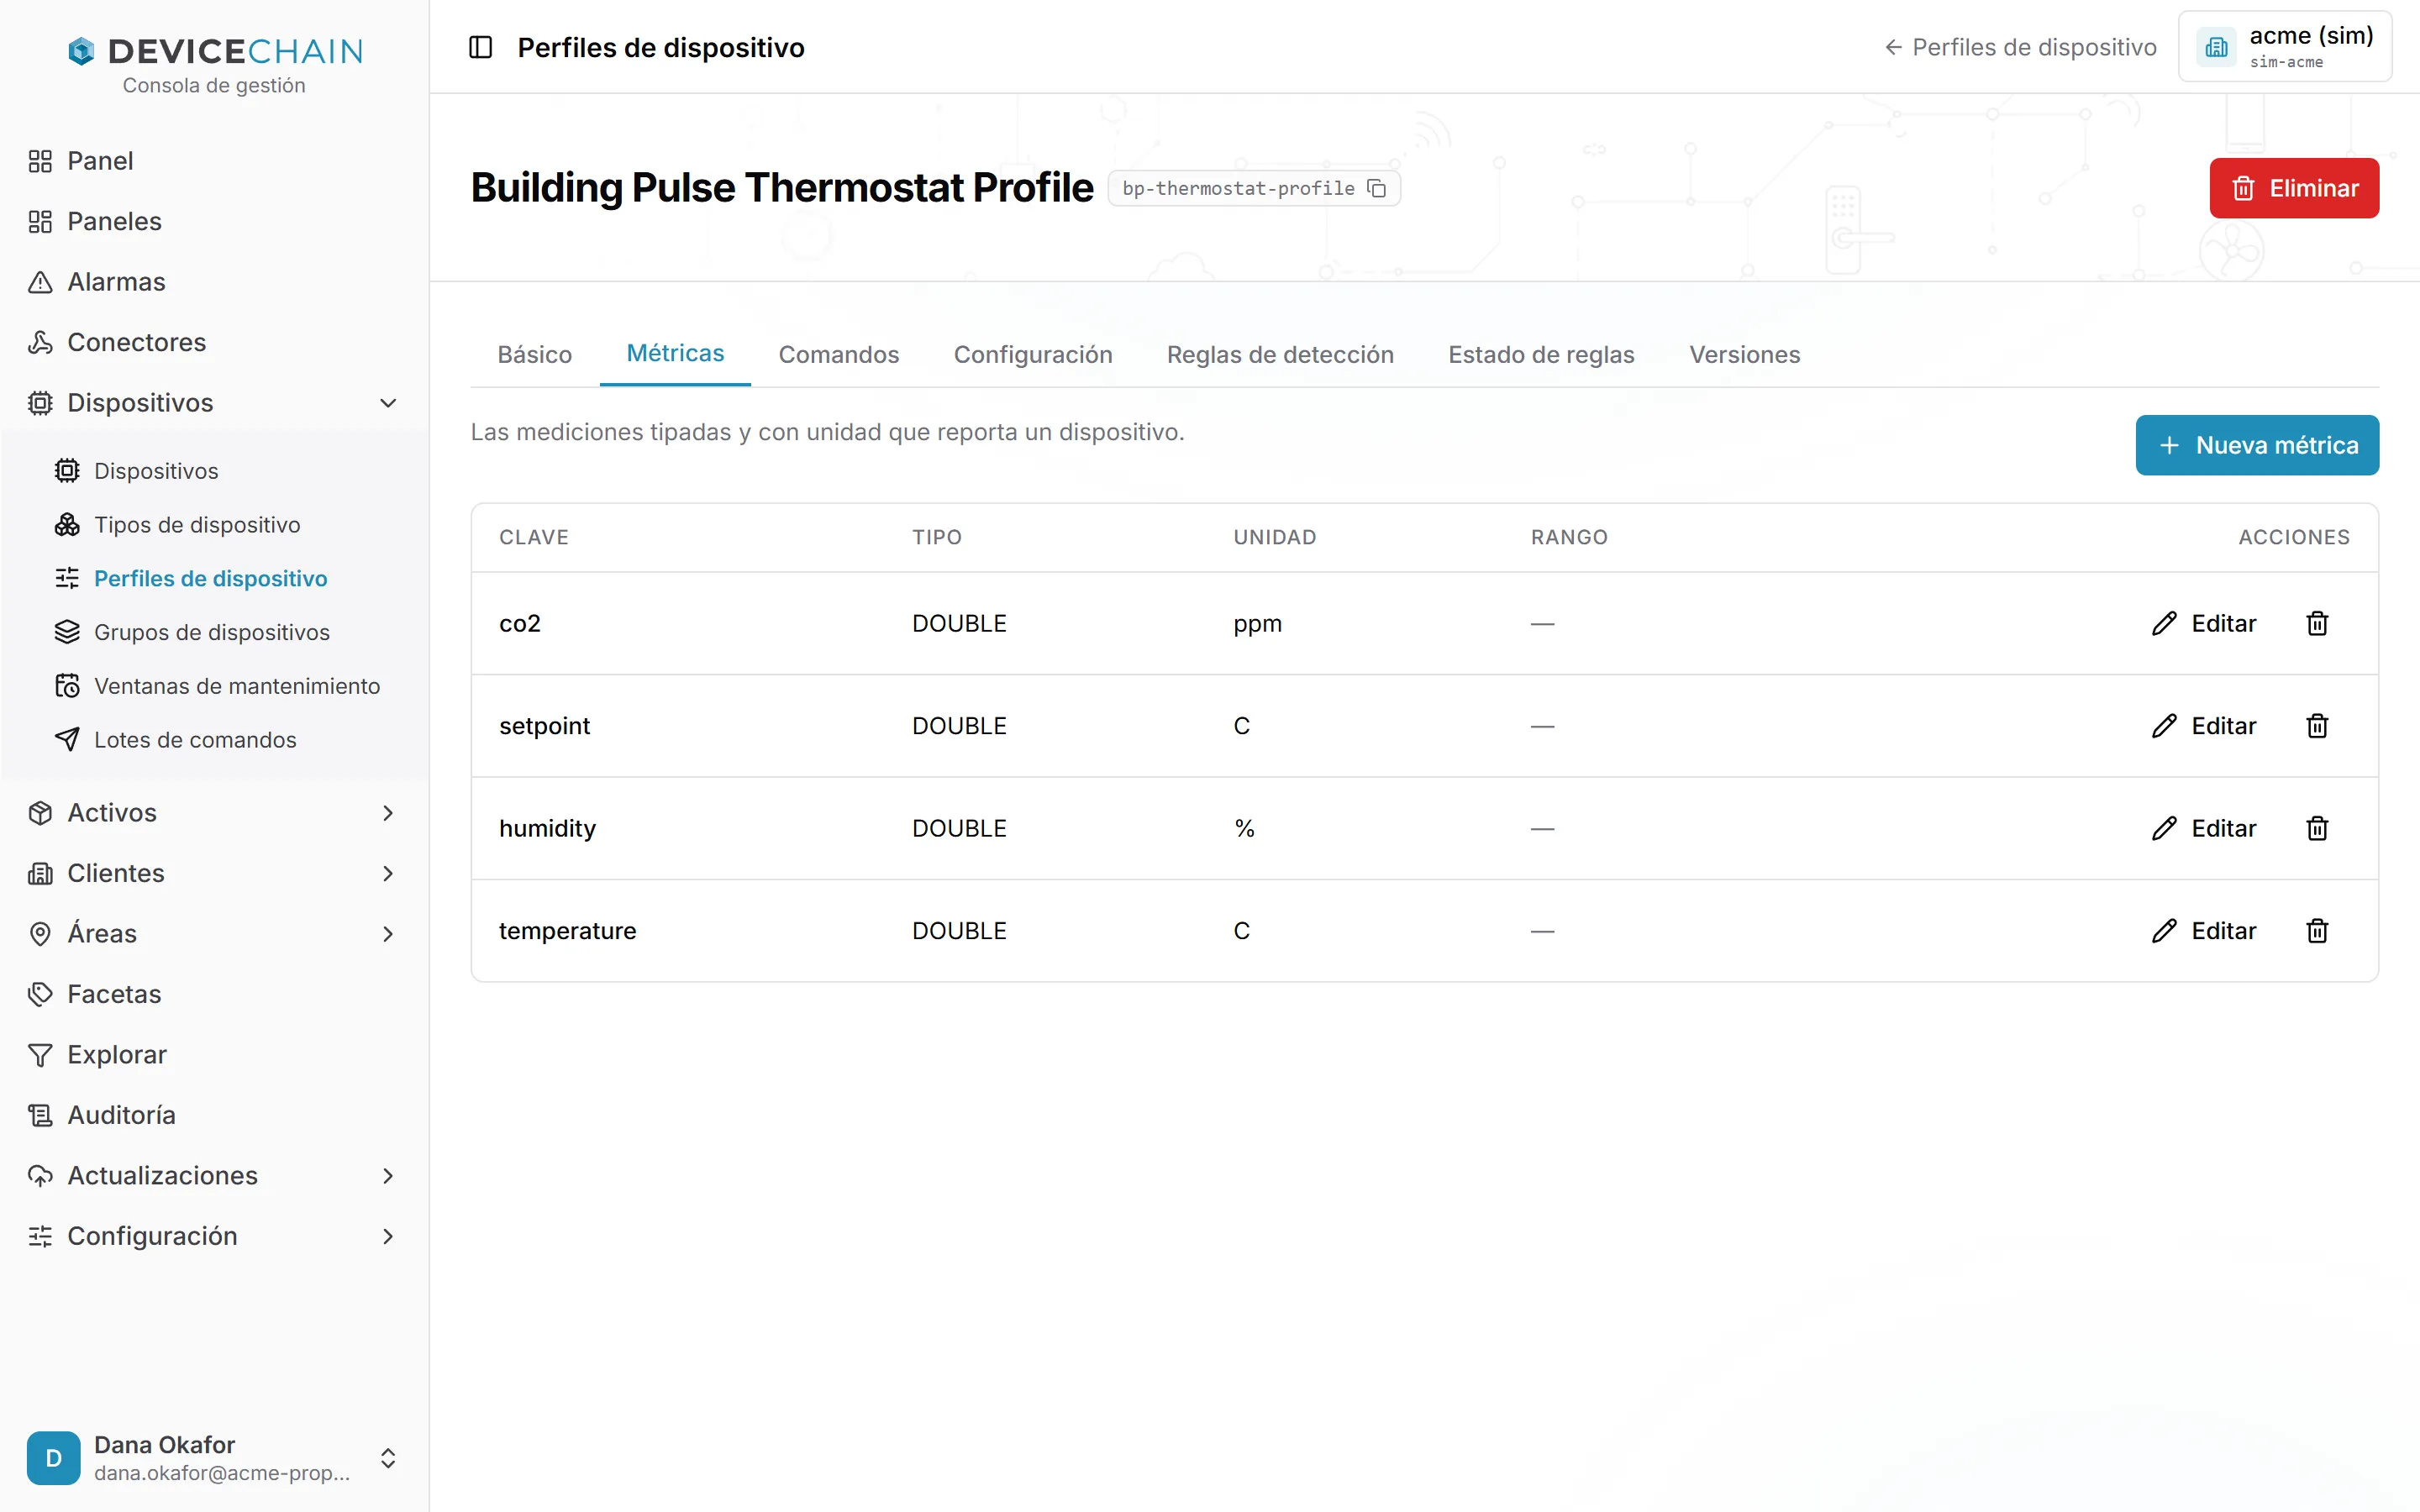The height and width of the screenshot is (1512, 2420).
Task: Go back via Perfiles de dispositivo link
Action: click(x=2020, y=47)
